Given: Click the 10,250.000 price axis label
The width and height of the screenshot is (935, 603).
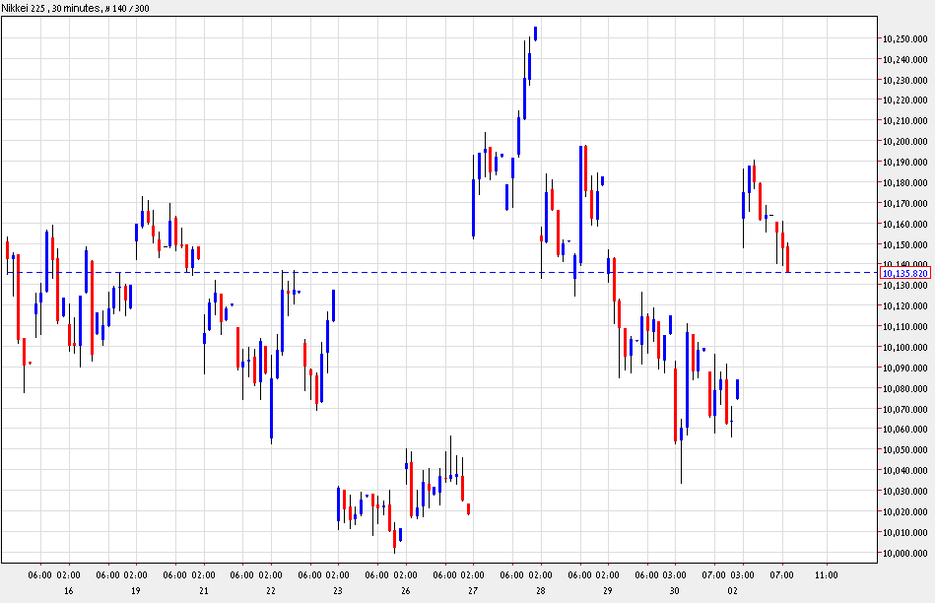Looking at the screenshot, I should (905, 38).
